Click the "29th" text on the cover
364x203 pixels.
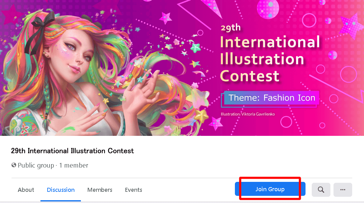point(231,28)
